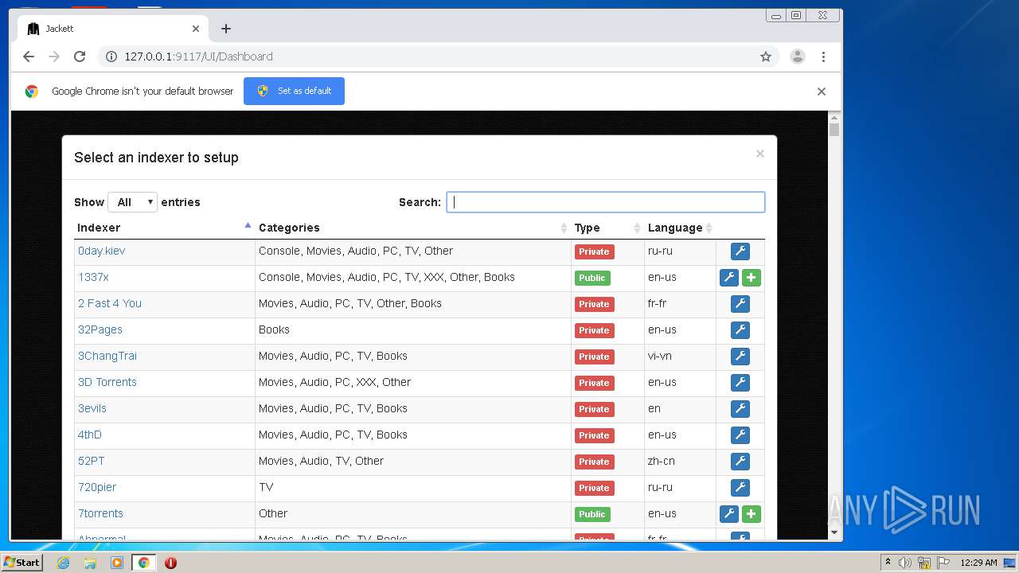Open volume control in system tray
The width and height of the screenshot is (1019, 573).
pyautogui.click(x=905, y=563)
